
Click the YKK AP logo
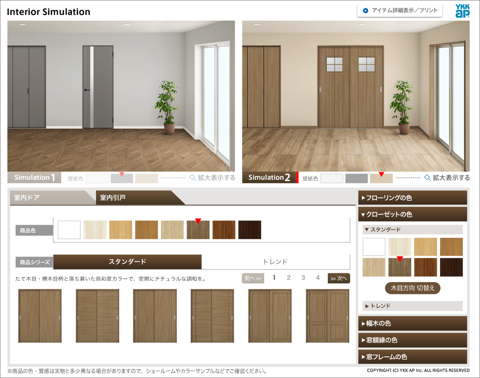pos(462,11)
